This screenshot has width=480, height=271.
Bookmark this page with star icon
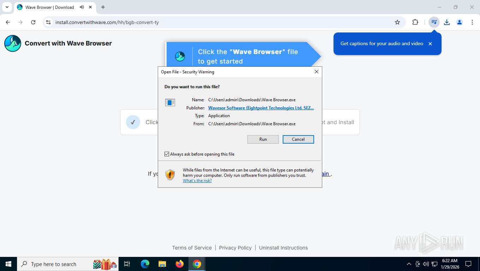(397, 22)
